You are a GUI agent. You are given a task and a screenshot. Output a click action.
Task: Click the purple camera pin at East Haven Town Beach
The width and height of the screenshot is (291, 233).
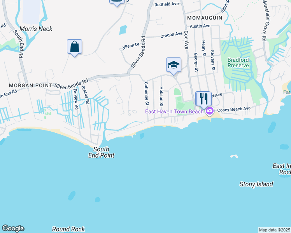coord(210,112)
